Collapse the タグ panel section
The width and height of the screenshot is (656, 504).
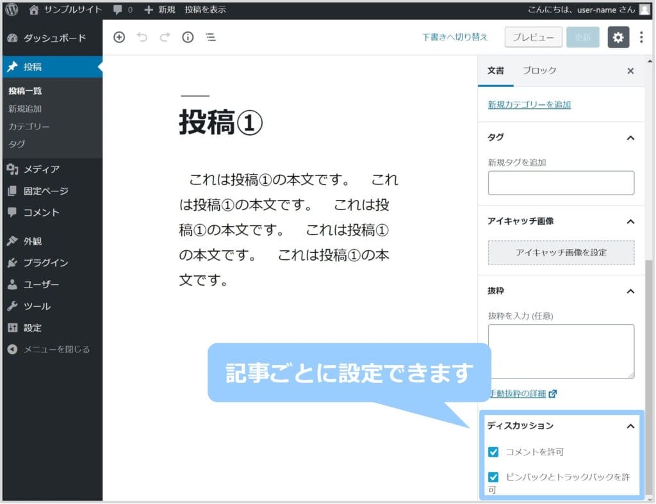630,138
